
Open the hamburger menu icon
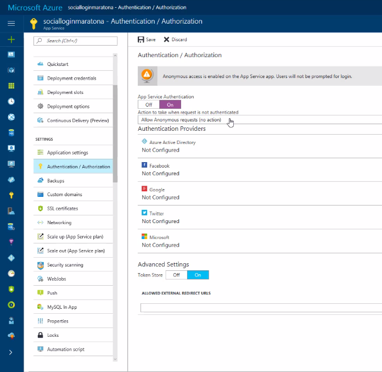tap(11, 24)
